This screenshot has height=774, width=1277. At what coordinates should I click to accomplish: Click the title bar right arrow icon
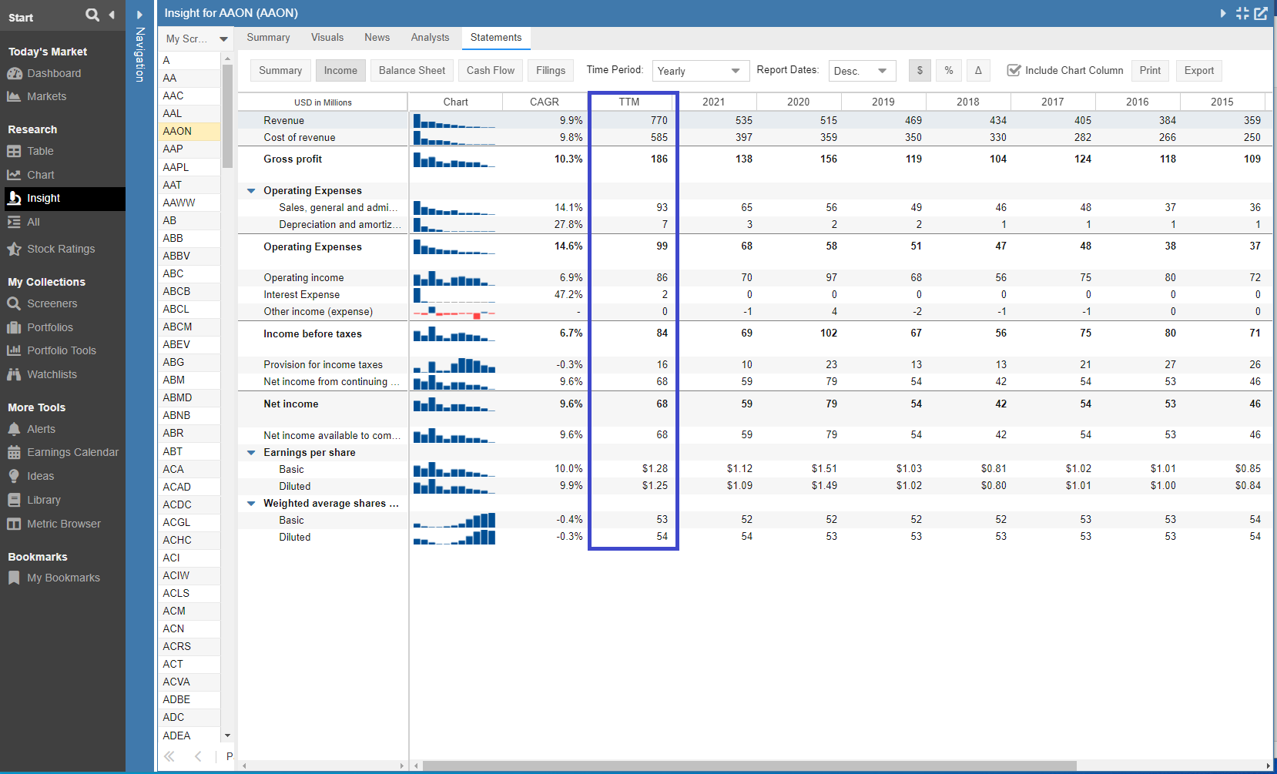(1223, 13)
